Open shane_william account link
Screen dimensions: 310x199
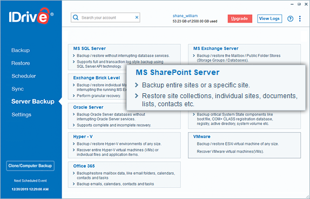point(185,16)
